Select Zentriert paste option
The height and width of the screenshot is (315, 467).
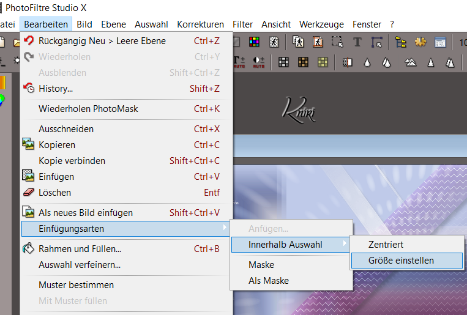(x=407, y=245)
